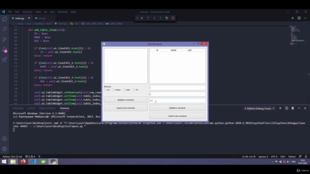Open the Manage gear in the activity bar
Screen dimensions: 310x174
4,149
